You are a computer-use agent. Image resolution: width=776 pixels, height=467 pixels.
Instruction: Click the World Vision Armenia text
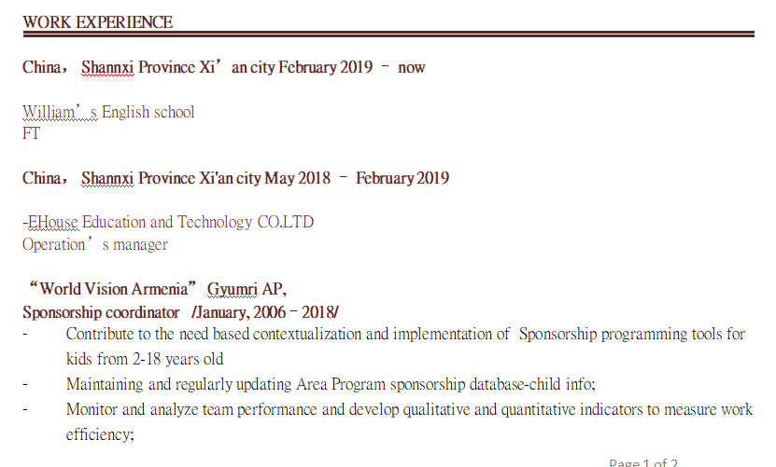(x=115, y=289)
